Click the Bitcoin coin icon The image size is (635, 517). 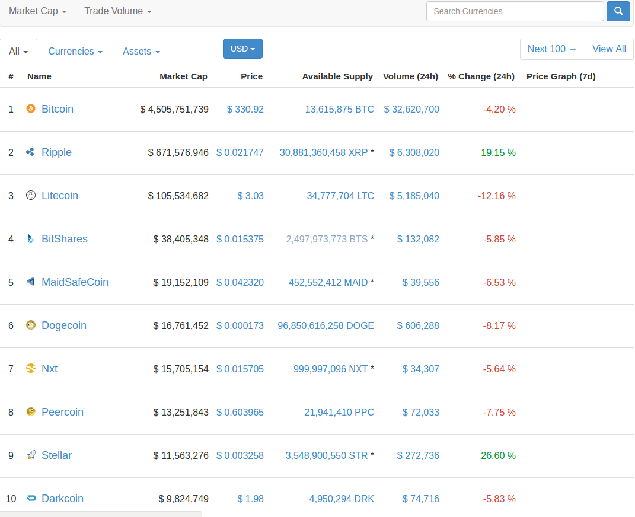tap(31, 109)
